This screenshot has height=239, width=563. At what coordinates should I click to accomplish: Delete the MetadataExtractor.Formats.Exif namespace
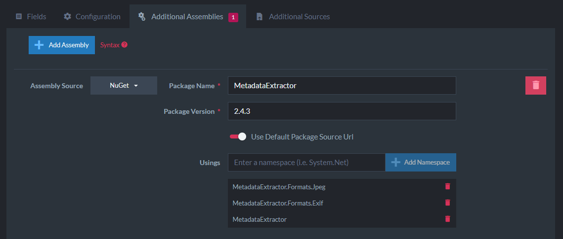point(447,203)
